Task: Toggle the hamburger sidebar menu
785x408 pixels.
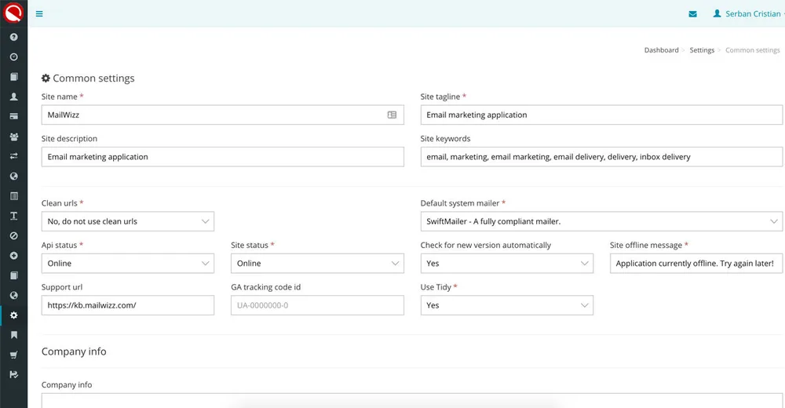Action: click(x=39, y=14)
